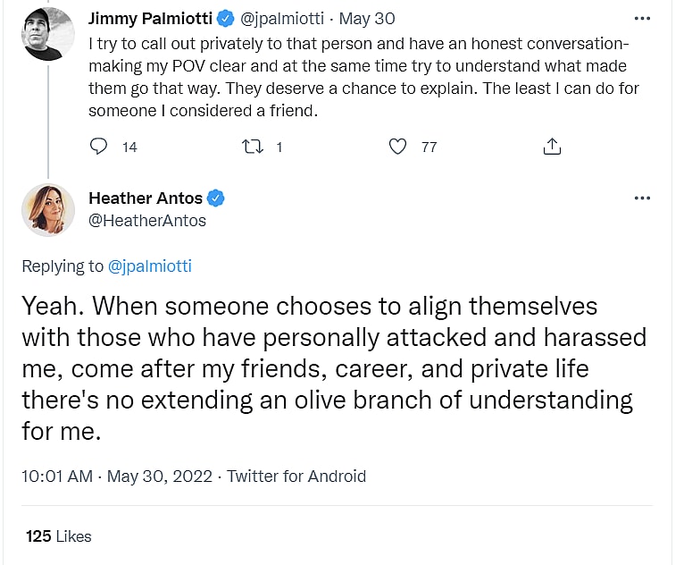The height and width of the screenshot is (565, 692).
Task: View the 125 Likes list
Action: [59, 536]
